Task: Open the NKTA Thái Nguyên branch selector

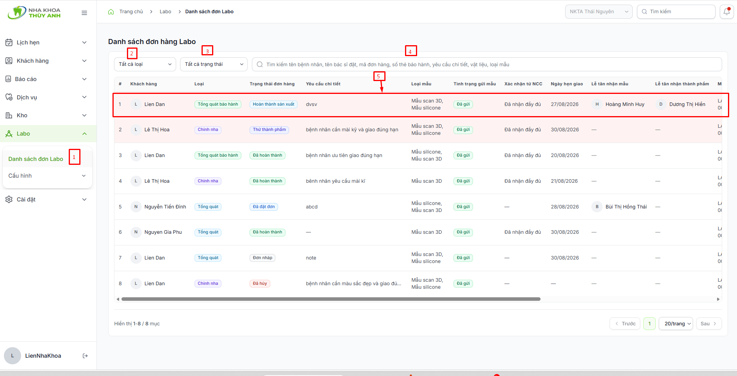Action: [x=599, y=12]
